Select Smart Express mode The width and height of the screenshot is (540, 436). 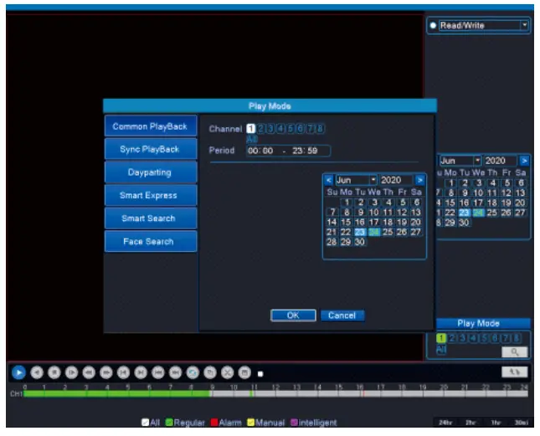[151, 195]
